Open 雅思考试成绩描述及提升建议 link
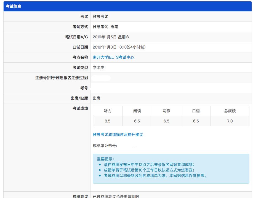This screenshot has width=253, height=198. [x=118, y=135]
